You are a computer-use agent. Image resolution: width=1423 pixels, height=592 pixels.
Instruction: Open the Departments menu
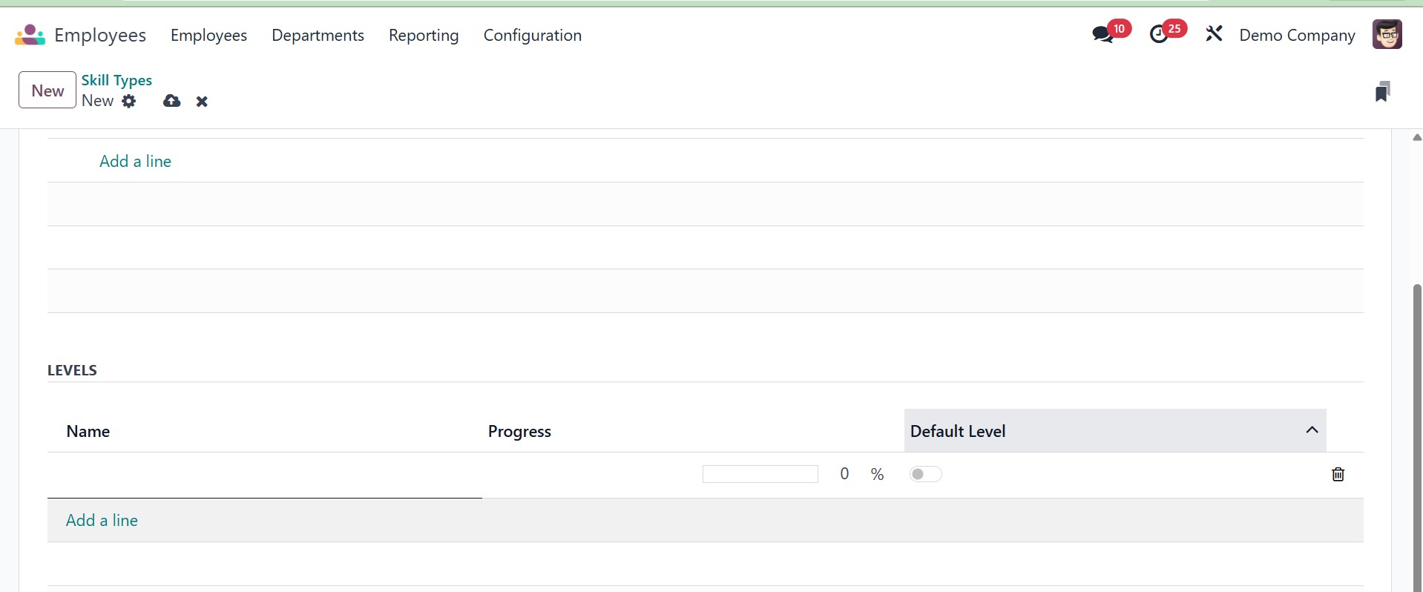318,36
